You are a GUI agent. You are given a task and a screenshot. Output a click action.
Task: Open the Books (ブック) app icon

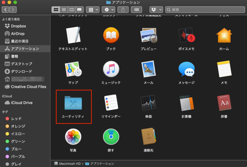pyautogui.click(x=111, y=35)
